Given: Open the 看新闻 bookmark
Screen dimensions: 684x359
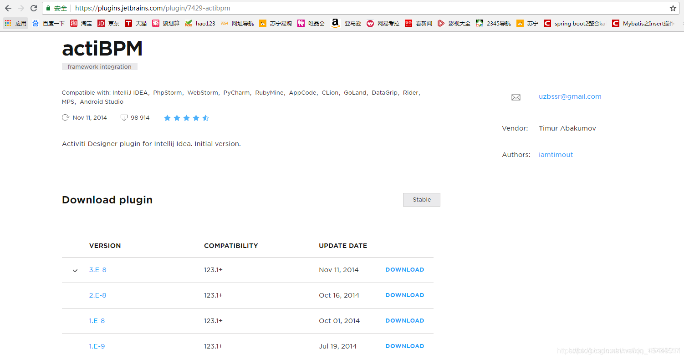Looking at the screenshot, I should [419, 23].
